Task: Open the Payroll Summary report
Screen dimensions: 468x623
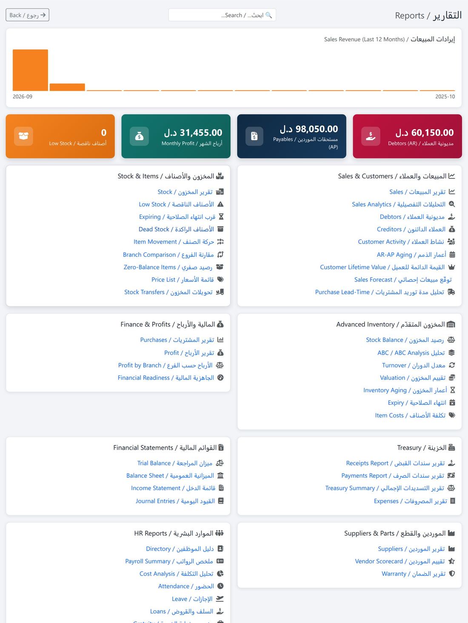Action: coord(169,561)
